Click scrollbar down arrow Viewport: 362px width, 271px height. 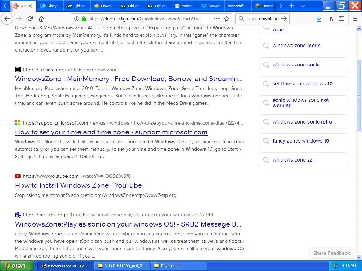pyautogui.click(x=359, y=257)
